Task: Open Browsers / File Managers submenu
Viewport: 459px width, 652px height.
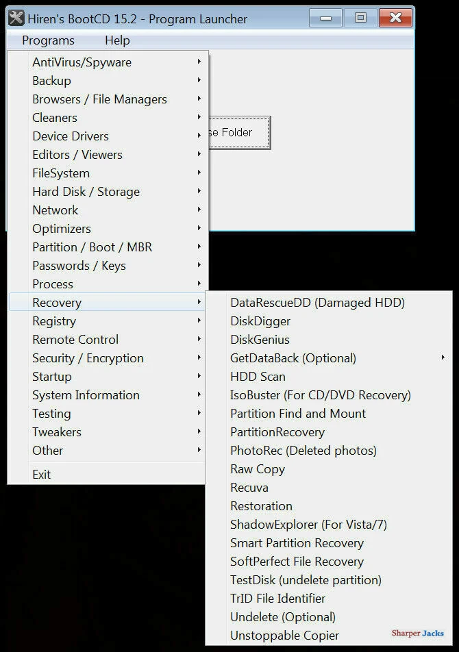Action: (108, 99)
